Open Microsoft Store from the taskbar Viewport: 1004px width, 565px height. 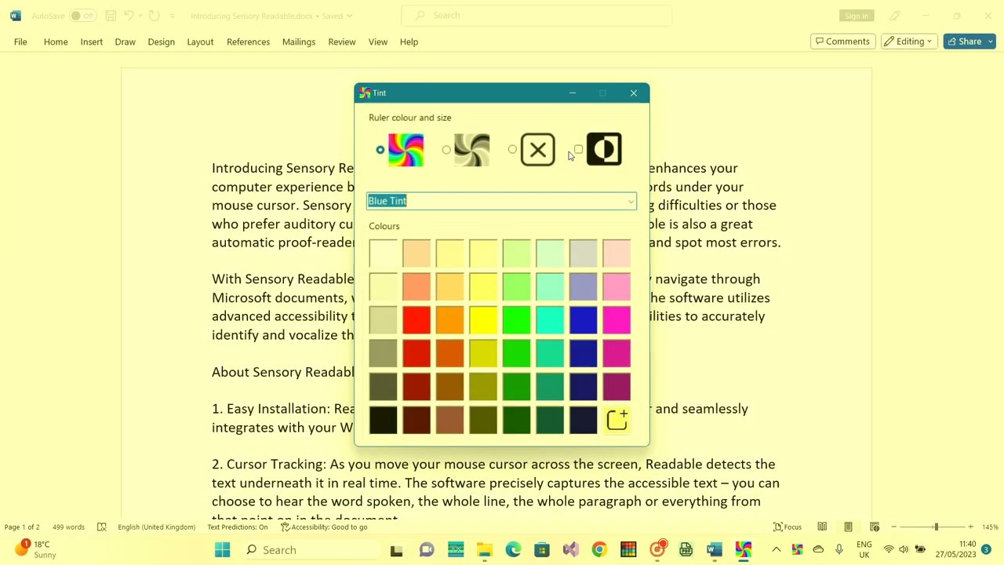click(x=542, y=550)
